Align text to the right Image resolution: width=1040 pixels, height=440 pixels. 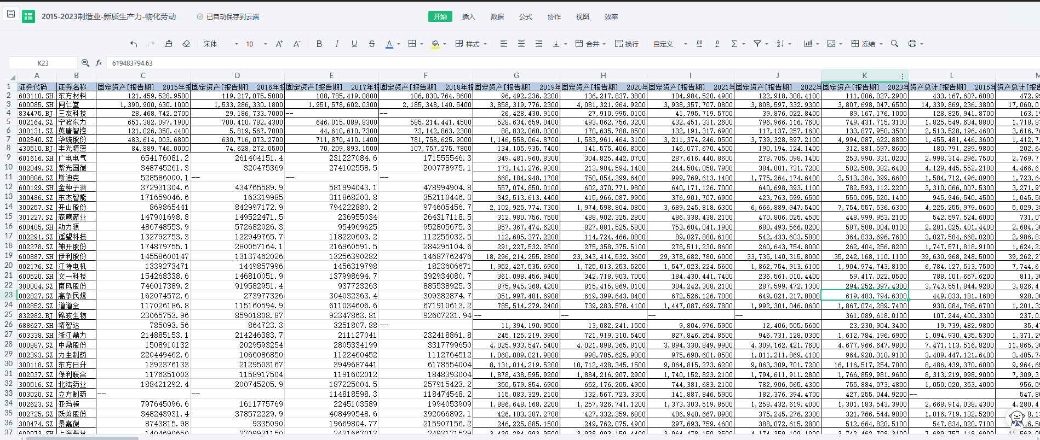tap(539, 44)
